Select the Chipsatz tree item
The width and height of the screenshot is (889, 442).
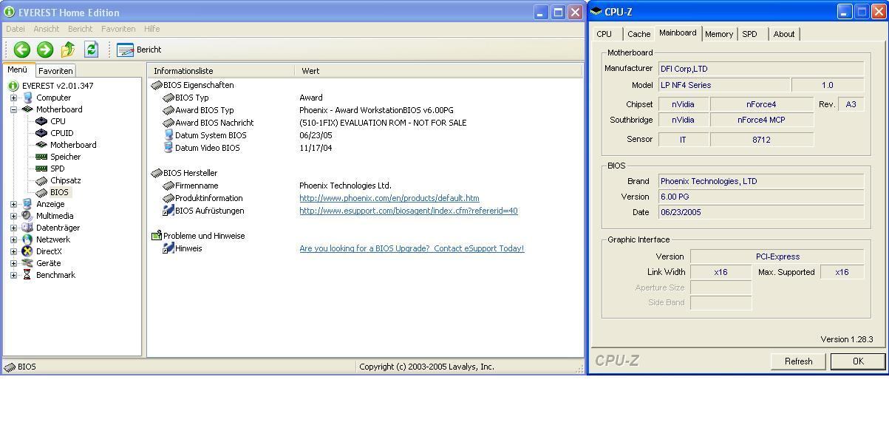[x=66, y=180]
